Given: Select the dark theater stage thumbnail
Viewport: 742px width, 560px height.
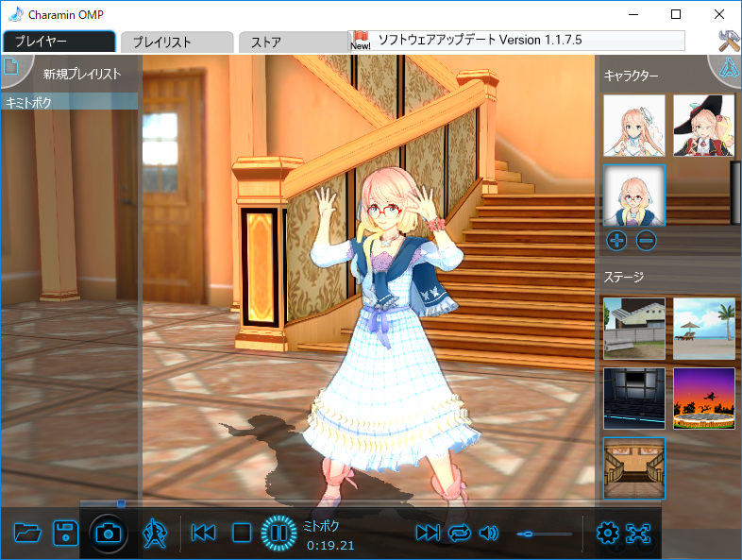Looking at the screenshot, I should point(634,399).
